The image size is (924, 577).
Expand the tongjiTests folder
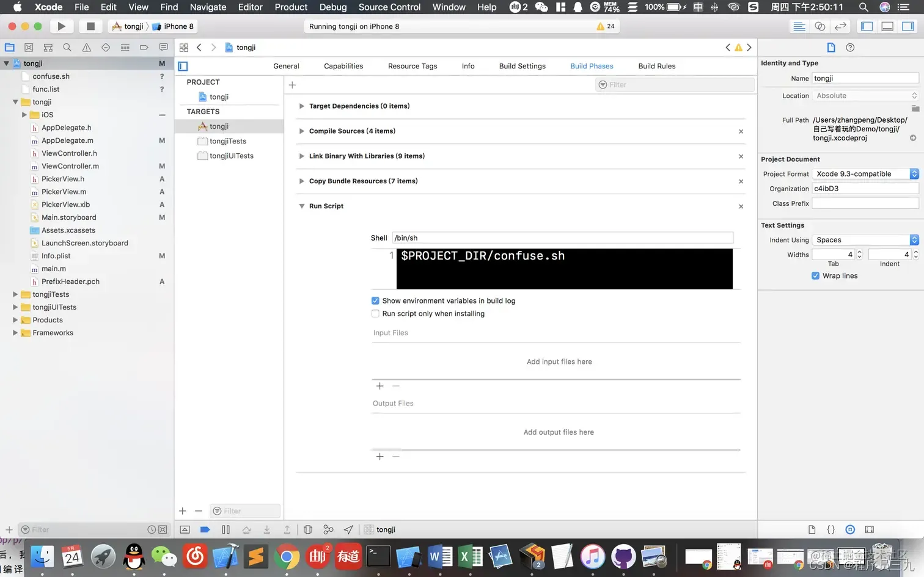tap(15, 294)
